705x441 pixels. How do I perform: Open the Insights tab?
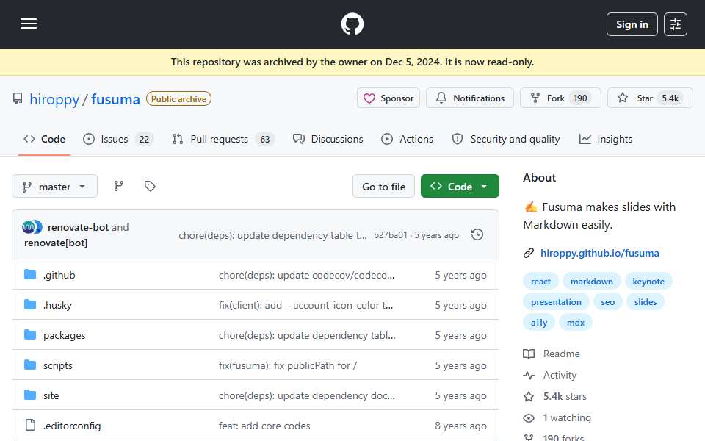606,139
